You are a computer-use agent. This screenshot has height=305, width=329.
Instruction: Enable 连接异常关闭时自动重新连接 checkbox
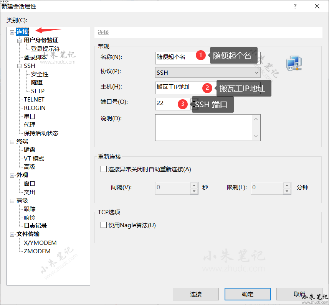103,169
